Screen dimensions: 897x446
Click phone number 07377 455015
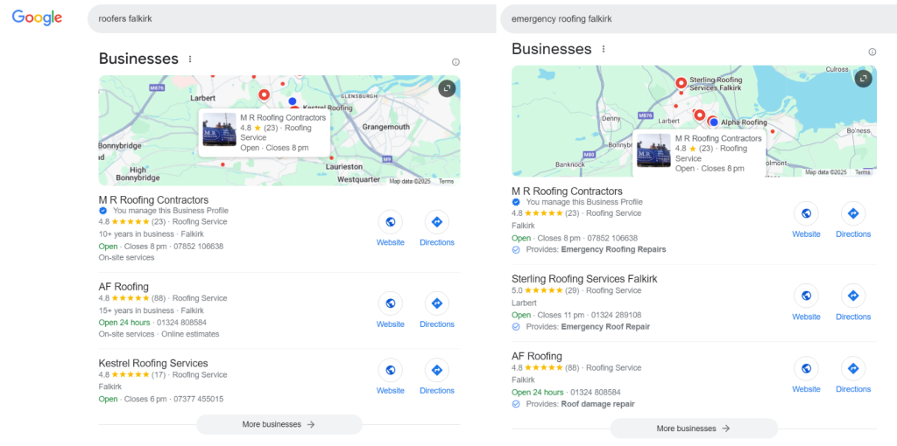[x=199, y=399]
